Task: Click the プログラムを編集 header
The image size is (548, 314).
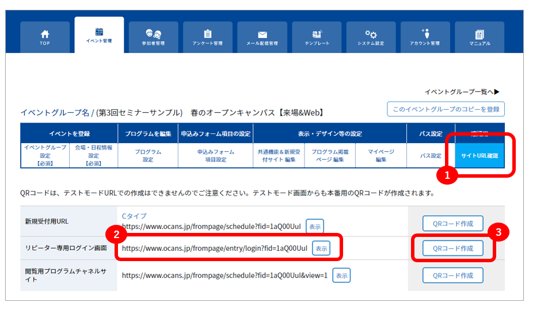Action: pos(148,133)
